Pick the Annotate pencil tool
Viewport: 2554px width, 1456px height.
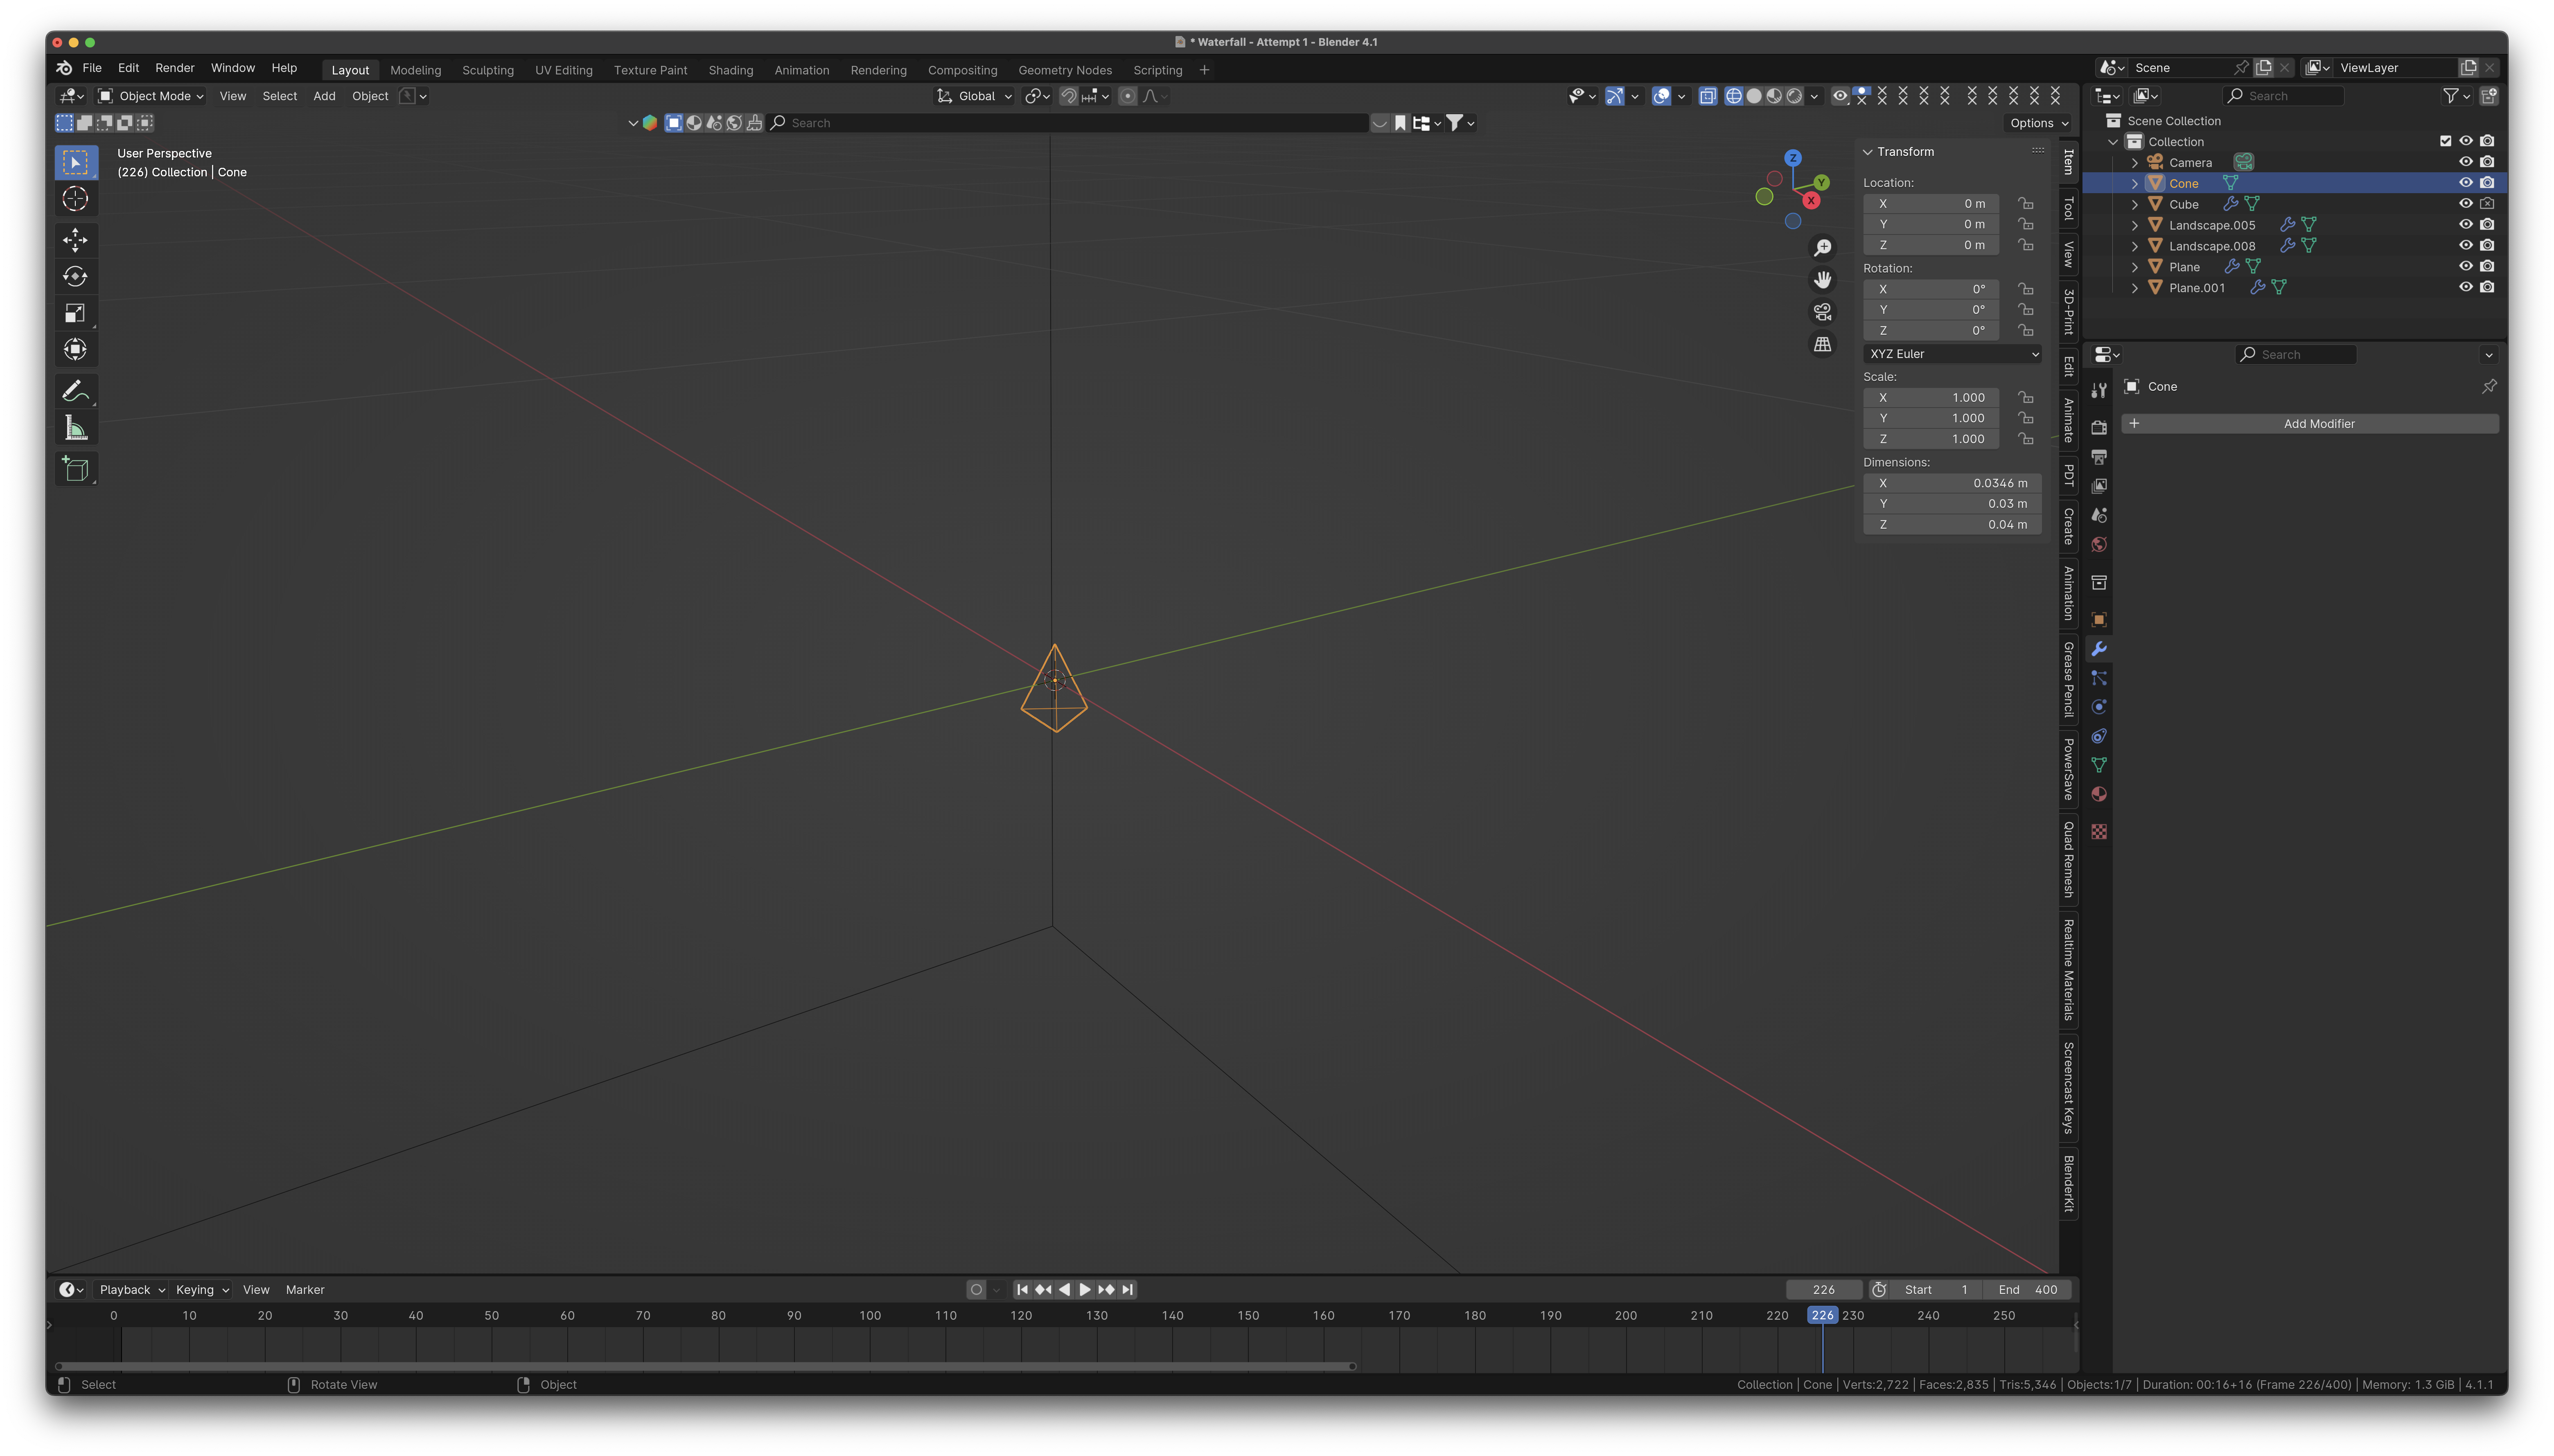(x=75, y=391)
